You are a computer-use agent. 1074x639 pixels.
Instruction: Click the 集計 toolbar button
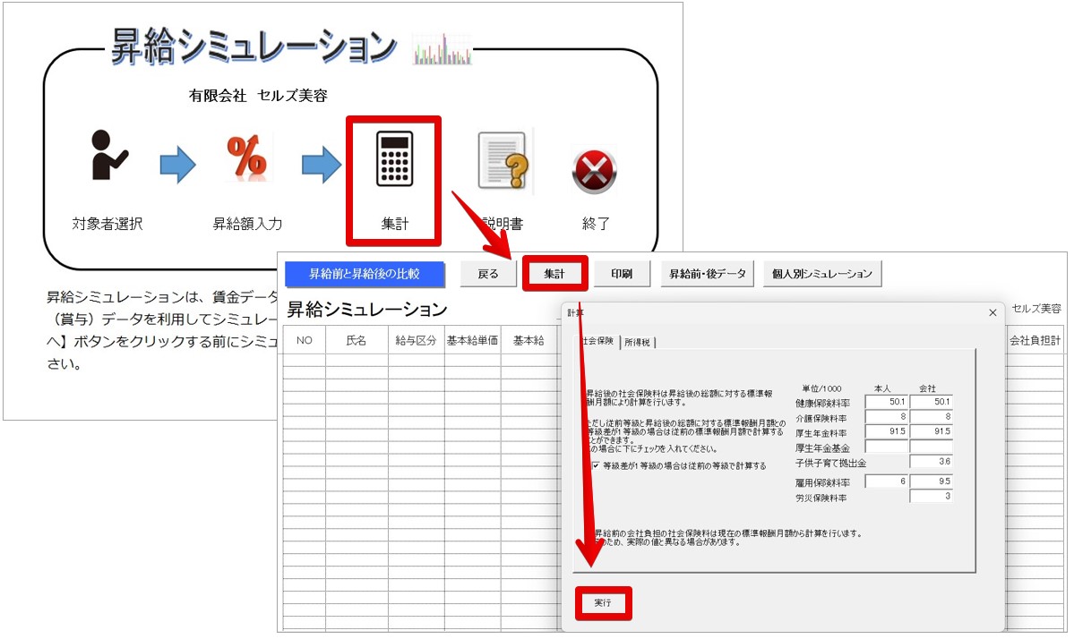coord(554,274)
